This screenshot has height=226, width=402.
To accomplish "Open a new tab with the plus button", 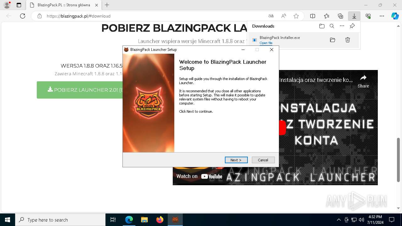I will [107, 5].
